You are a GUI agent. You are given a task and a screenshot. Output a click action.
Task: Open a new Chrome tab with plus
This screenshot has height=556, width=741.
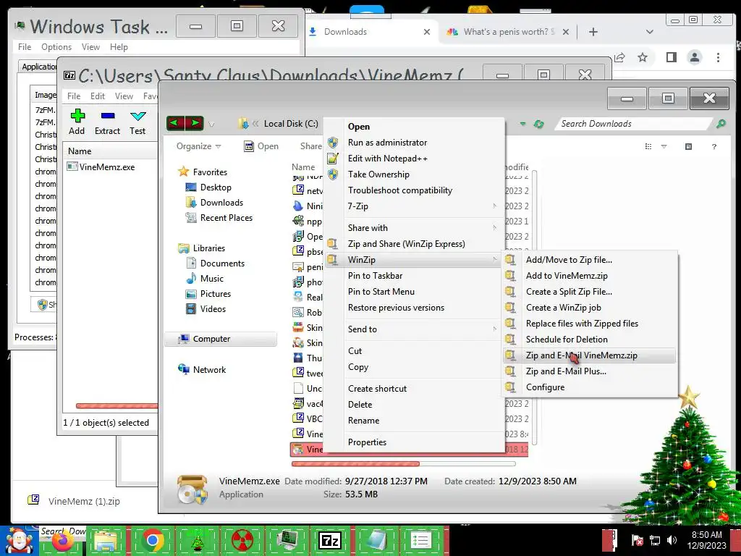pyautogui.click(x=593, y=32)
